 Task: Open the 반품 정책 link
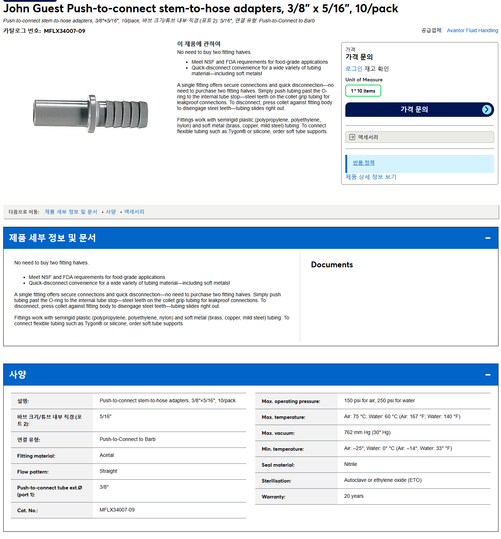point(363,163)
